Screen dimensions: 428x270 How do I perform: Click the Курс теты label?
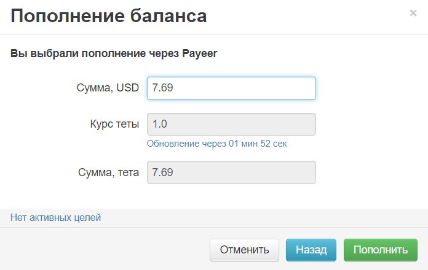(x=114, y=125)
